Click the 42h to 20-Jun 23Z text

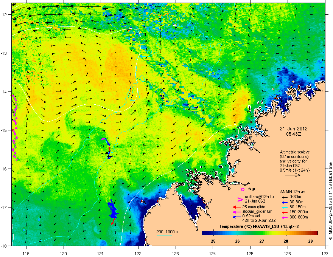click(x=259, y=220)
